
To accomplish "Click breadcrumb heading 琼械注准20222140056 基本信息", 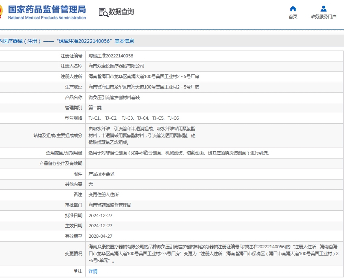I will pos(95,41).
